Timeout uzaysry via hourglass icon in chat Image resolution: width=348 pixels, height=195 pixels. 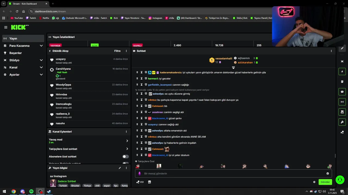coord(142,125)
